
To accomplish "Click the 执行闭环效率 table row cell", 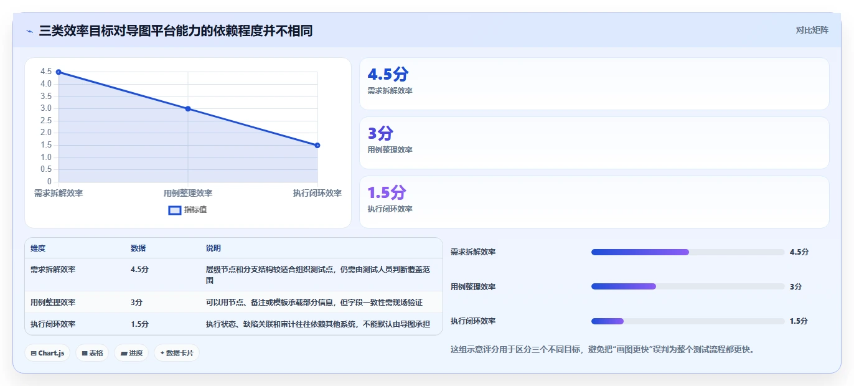I will (x=53, y=324).
